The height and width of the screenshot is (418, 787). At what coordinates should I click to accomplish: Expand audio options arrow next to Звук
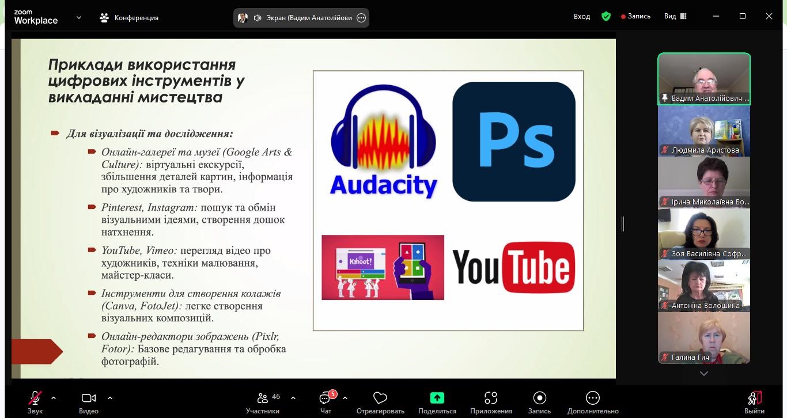54,398
